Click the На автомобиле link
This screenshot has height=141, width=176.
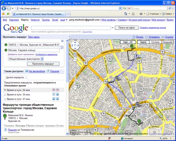point(37,71)
